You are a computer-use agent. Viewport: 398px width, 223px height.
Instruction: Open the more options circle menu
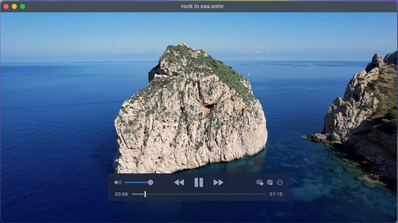[x=280, y=183]
